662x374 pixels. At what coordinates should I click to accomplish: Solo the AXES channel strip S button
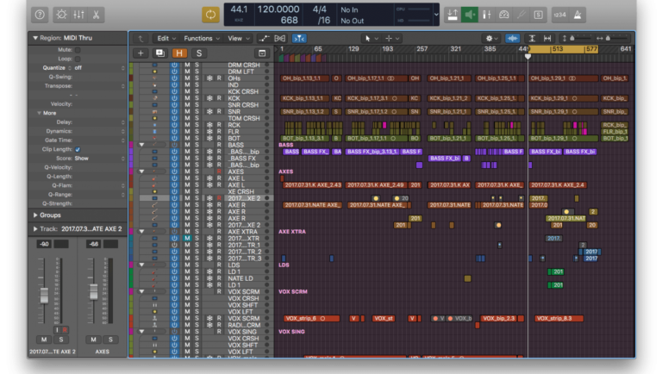[x=110, y=340]
